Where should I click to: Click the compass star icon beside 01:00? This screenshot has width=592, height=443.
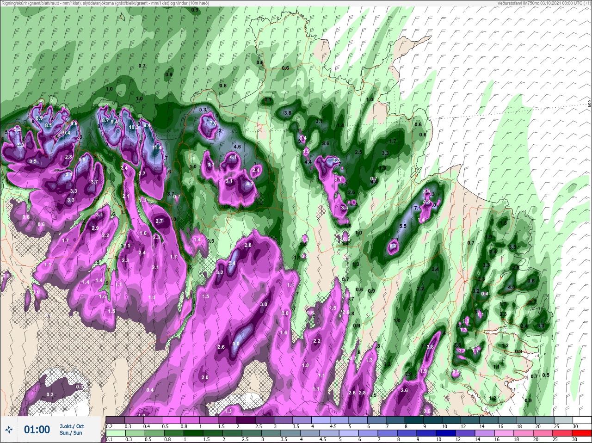(x=9, y=430)
